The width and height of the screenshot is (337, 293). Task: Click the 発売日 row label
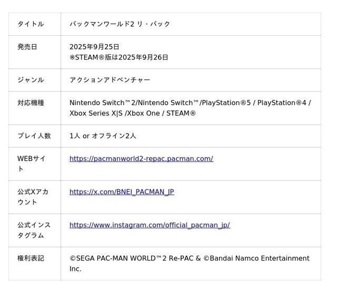tap(27, 47)
